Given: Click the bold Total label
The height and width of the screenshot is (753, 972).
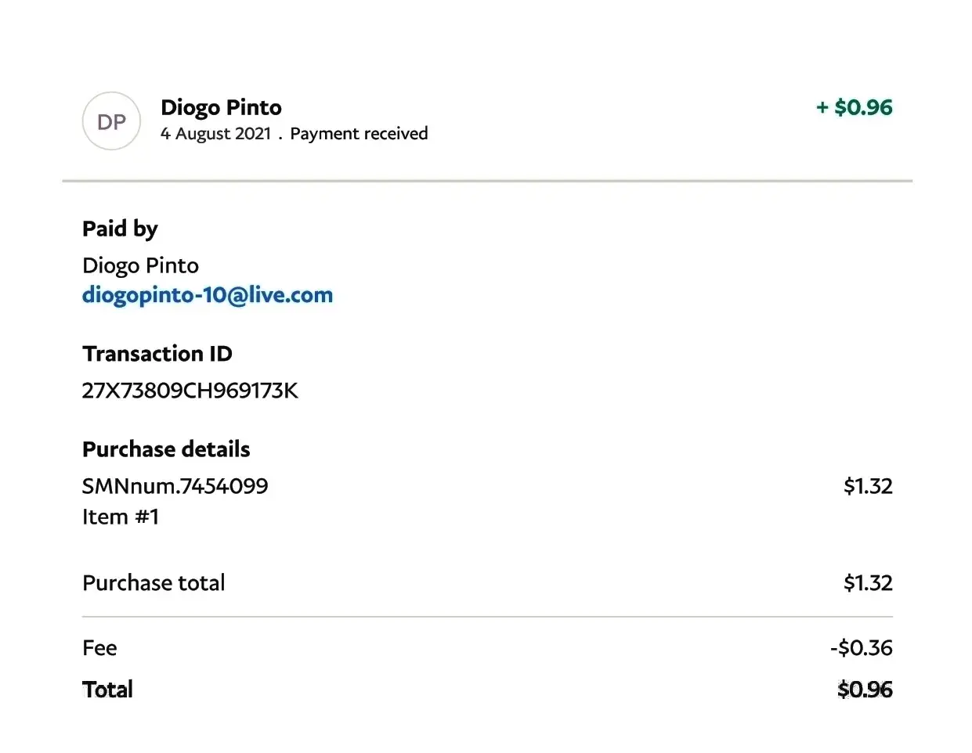Looking at the screenshot, I should pos(107,690).
